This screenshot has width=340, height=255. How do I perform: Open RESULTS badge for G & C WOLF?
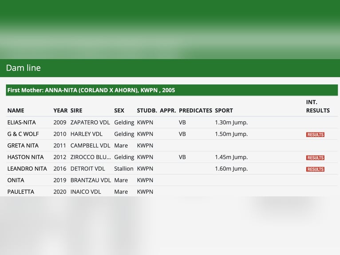click(x=315, y=135)
